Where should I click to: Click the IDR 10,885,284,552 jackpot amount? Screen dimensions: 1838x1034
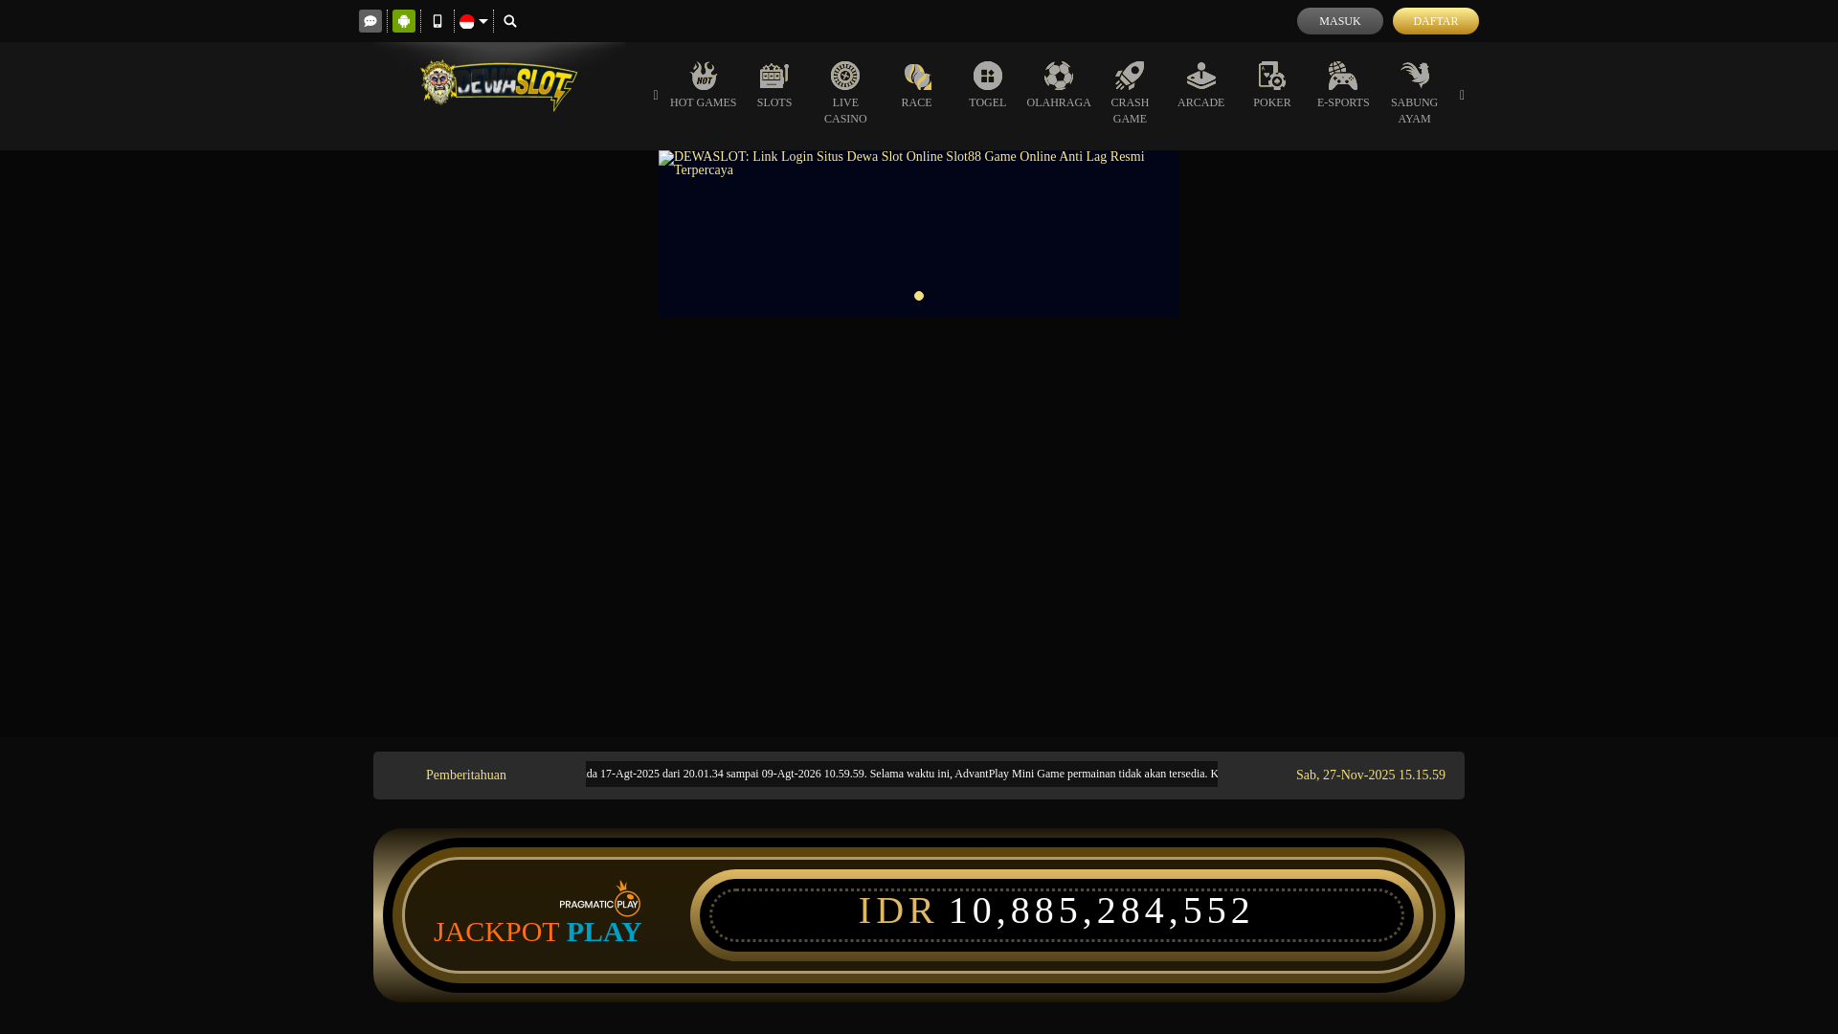[1055, 910]
